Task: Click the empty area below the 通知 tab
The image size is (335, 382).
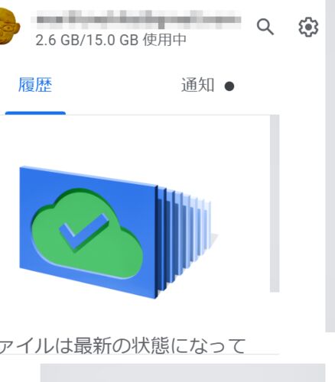Action: (197, 105)
